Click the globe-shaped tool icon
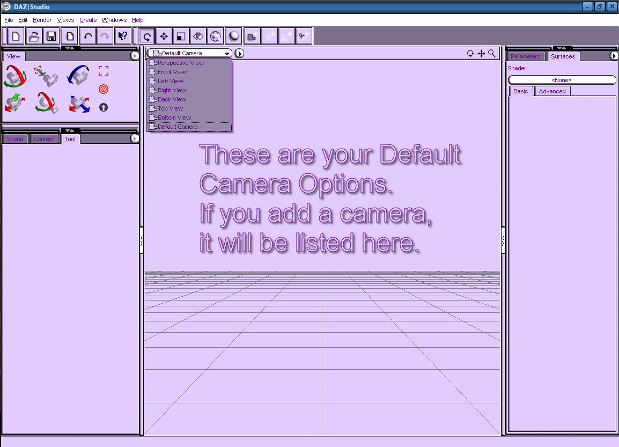This screenshot has width=619, height=447. click(215, 36)
